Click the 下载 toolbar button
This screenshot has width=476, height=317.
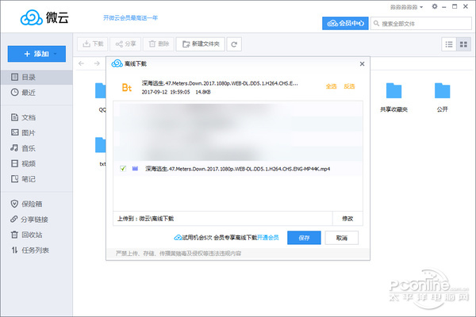point(93,44)
